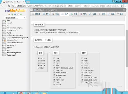The width and height of the screenshot is (128, 94).
Task: Check create database with same name option
Action: pos(35,30)
